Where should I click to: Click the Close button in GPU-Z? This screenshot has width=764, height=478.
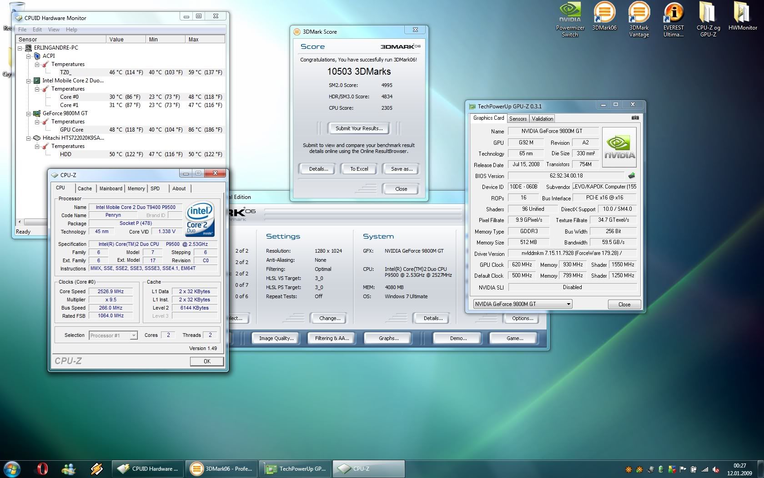(624, 305)
